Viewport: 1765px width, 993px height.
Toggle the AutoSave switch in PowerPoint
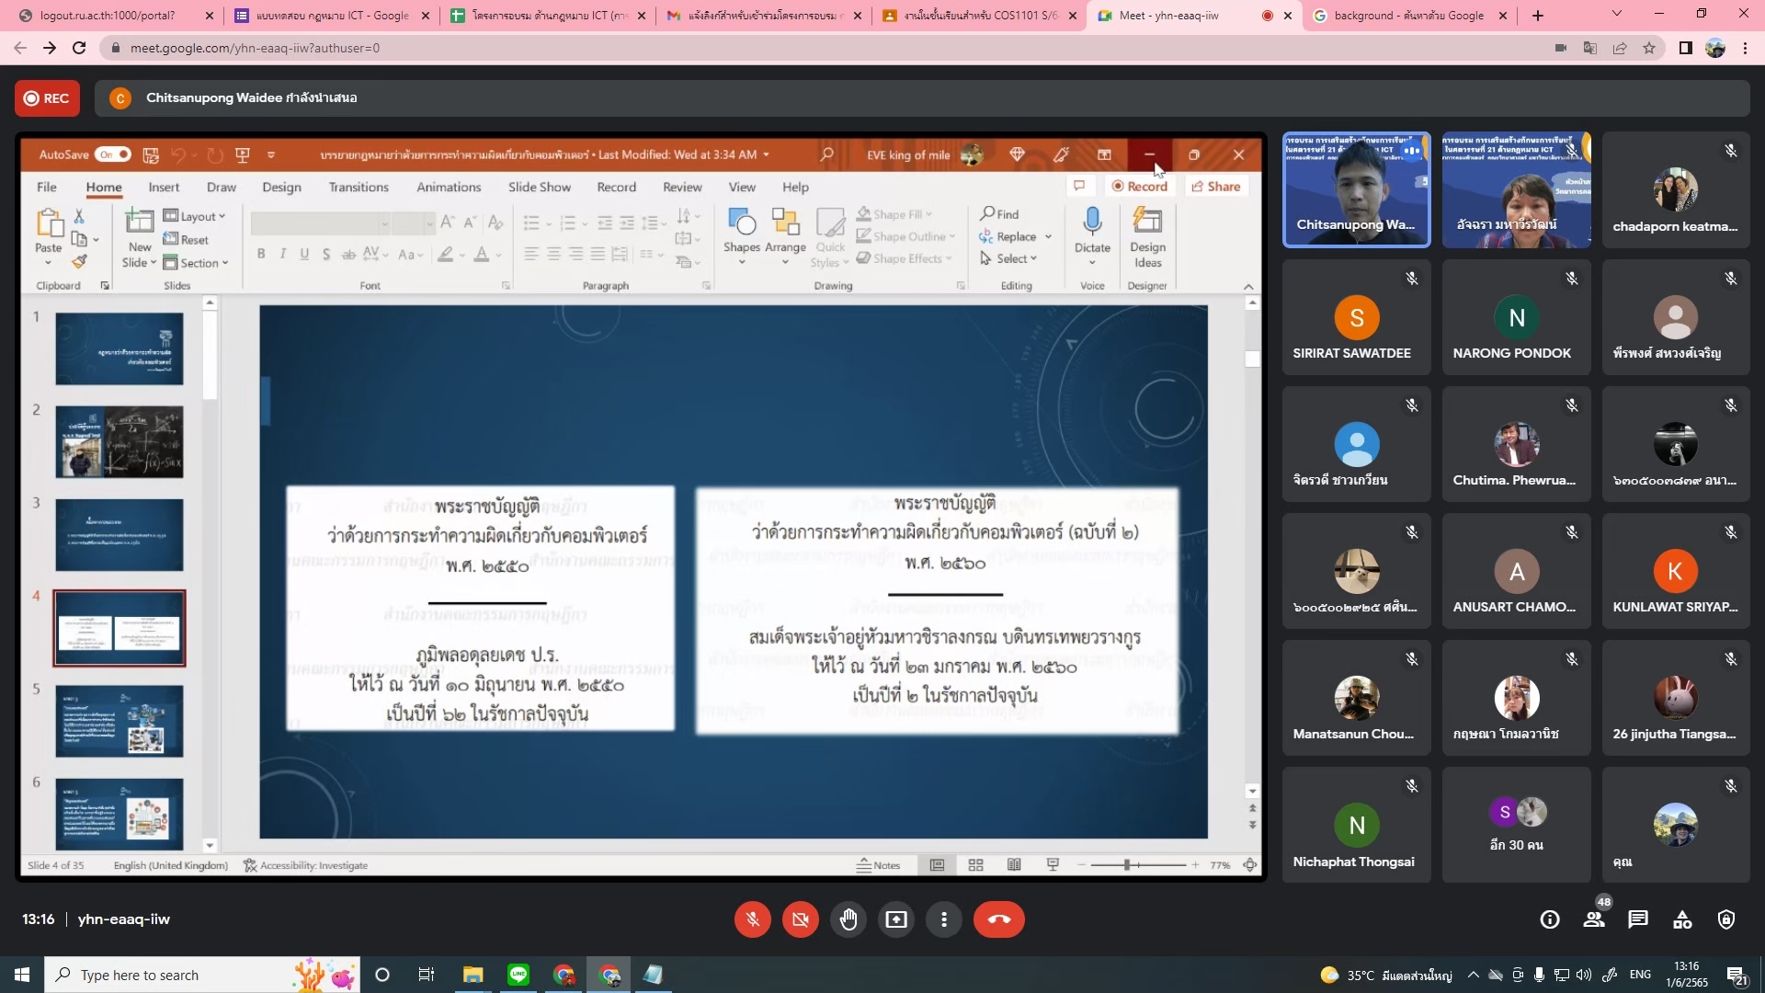[x=113, y=154]
